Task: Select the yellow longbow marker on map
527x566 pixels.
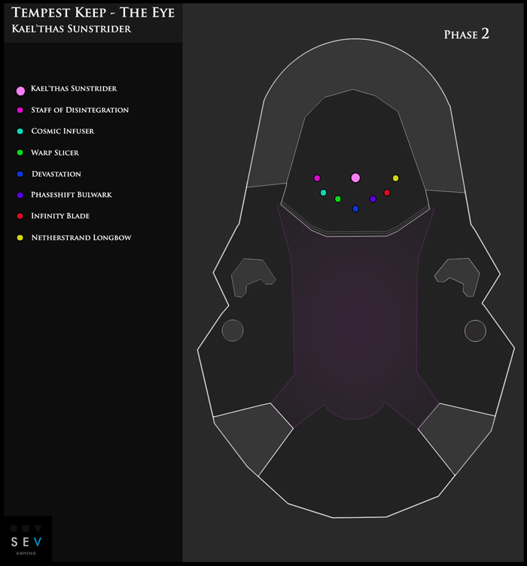Action: 395,178
